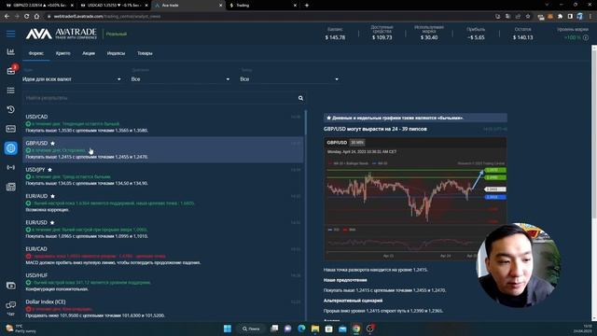Open the USD/JPY analysis idea
Viewport: 597px width, 336px height.
[x=163, y=176]
